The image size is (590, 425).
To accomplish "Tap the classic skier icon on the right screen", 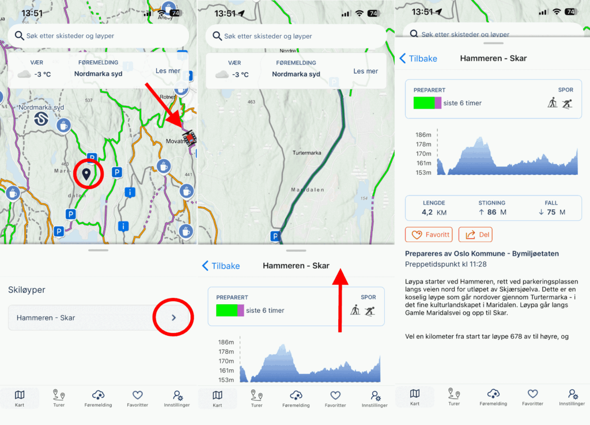I will tap(553, 103).
